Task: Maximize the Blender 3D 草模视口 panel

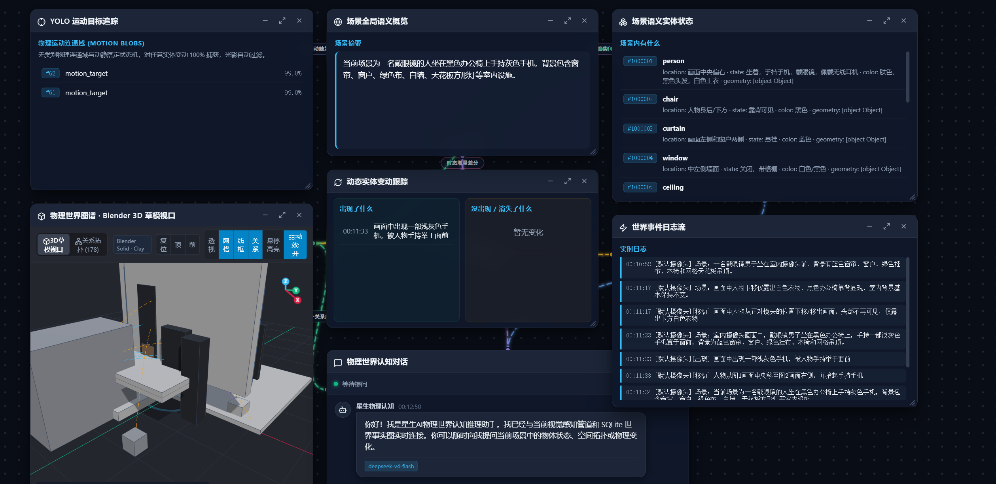Action: (x=282, y=215)
